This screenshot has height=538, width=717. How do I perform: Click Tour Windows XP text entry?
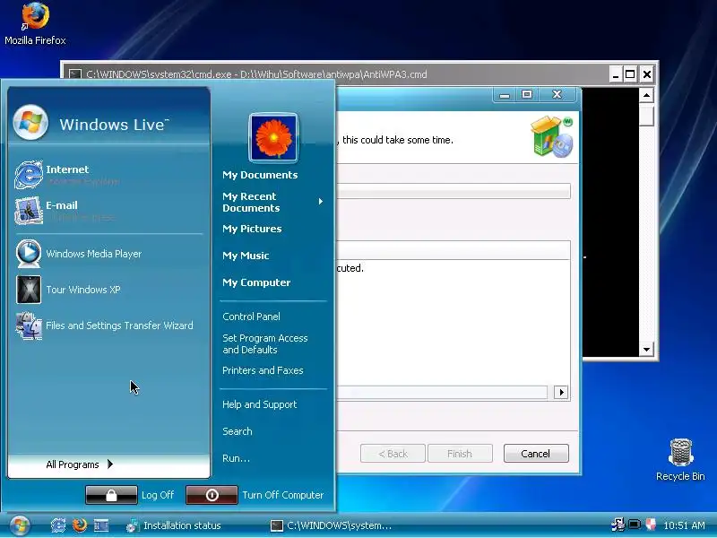tap(82, 290)
